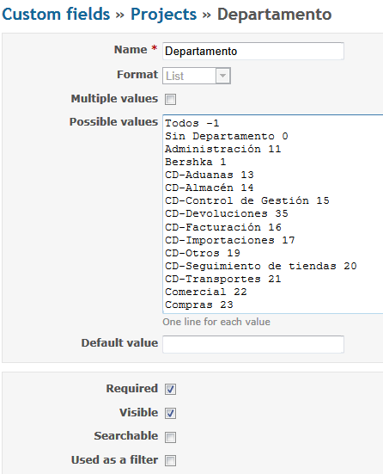
Task: Uncheck the Required checkbox
Action: tap(170, 389)
